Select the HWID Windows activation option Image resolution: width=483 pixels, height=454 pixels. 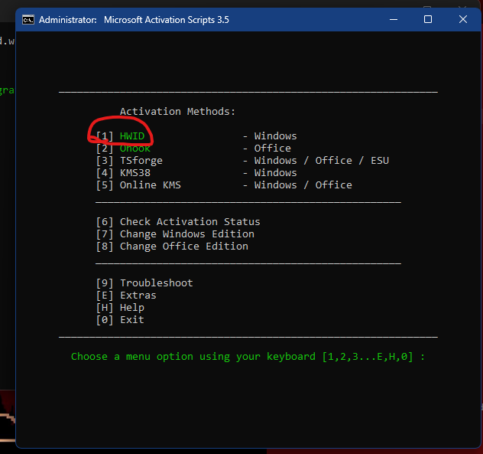pos(120,136)
